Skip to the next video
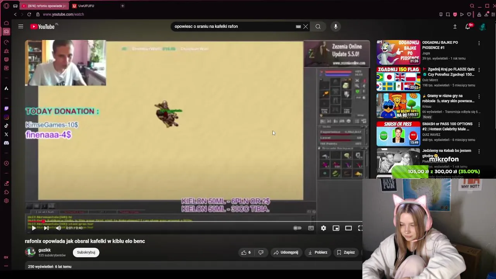The height and width of the screenshot is (279, 496). (46, 228)
